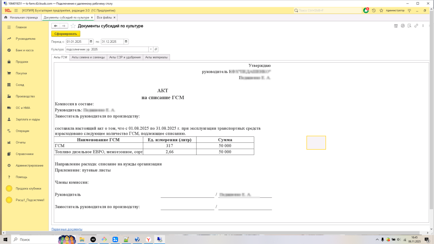Save the document with the diskette icon
This screenshot has height=244, width=434.
(396, 26)
